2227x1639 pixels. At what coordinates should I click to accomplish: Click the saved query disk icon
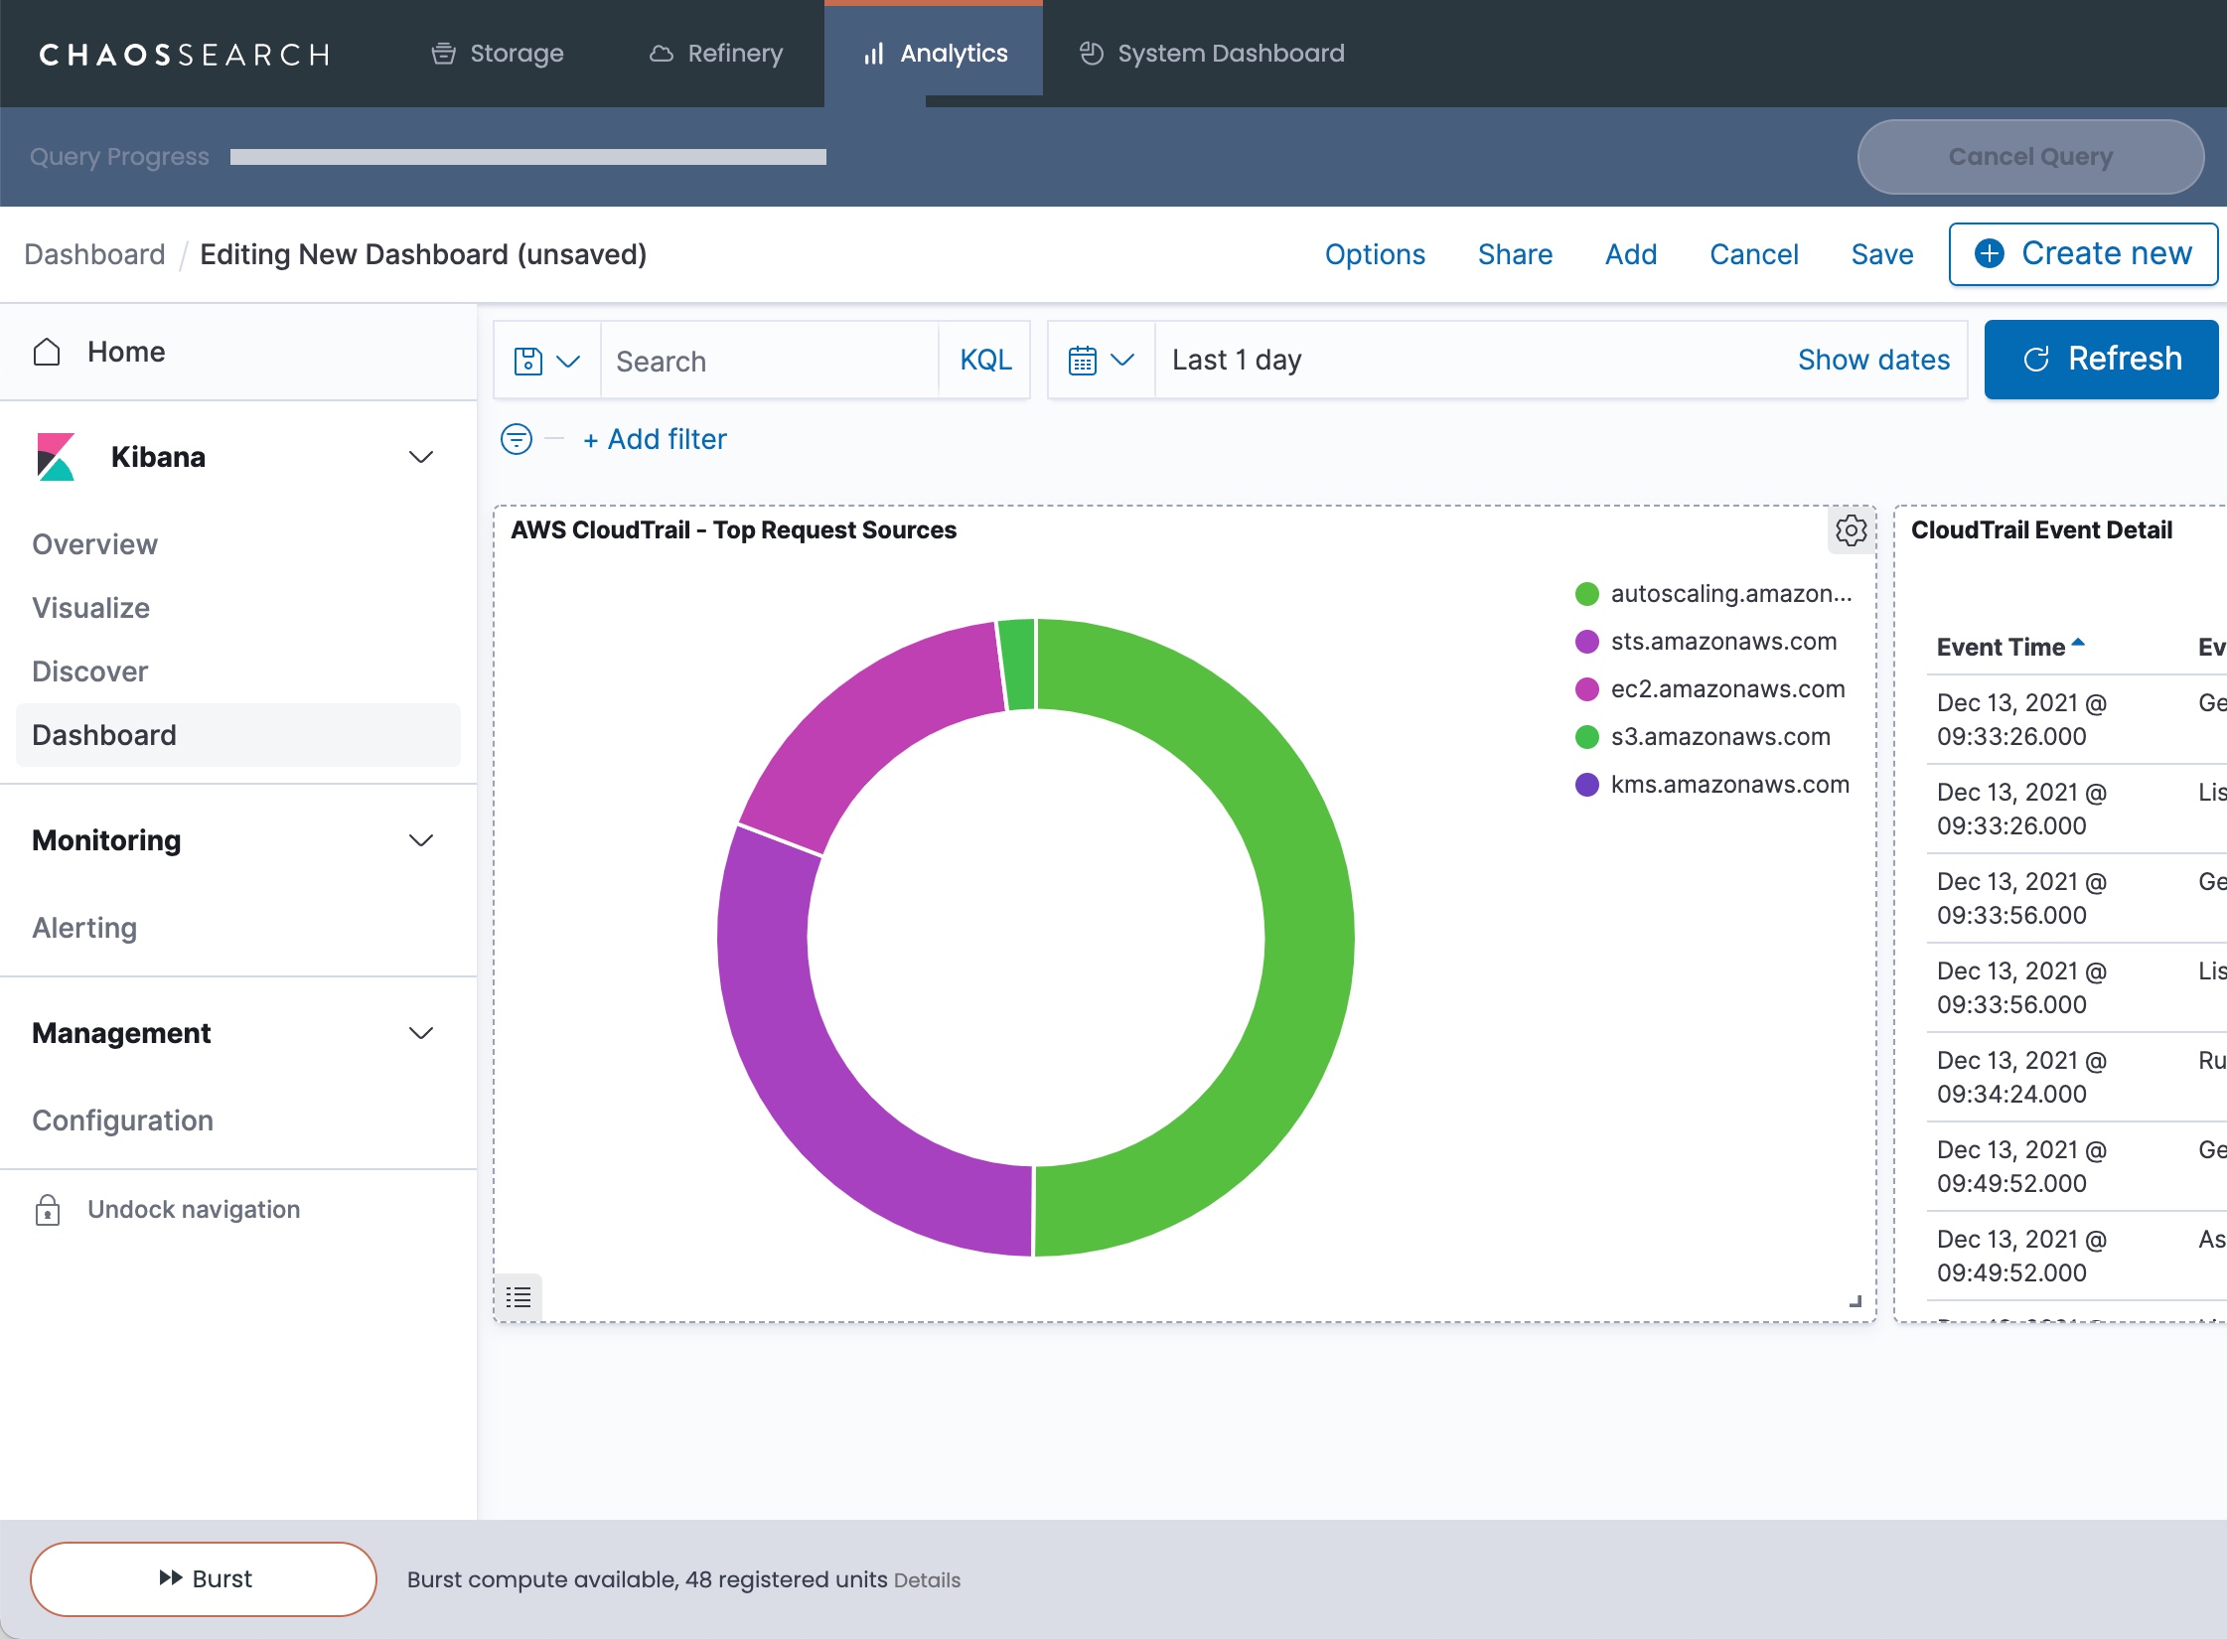tap(528, 361)
